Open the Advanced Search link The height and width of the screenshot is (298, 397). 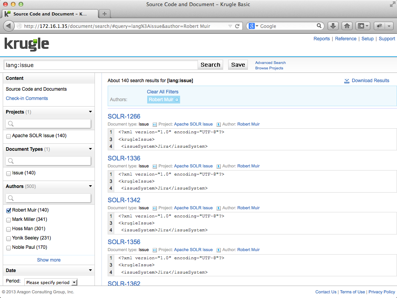(270, 63)
